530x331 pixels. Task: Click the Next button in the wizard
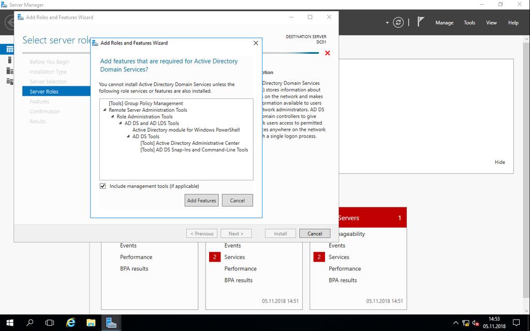(236, 233)
